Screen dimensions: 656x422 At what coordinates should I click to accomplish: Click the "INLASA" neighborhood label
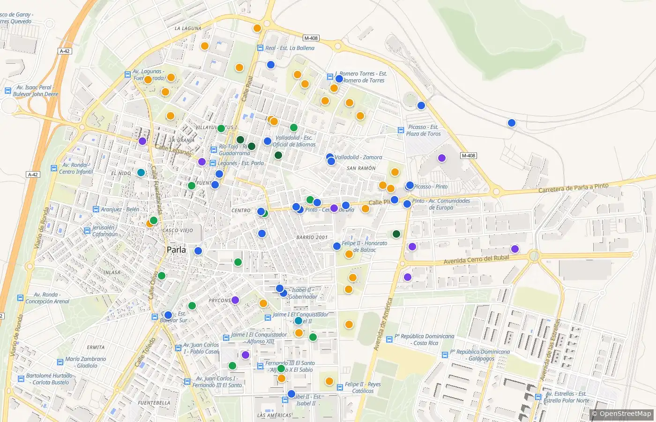pos(112,272)
